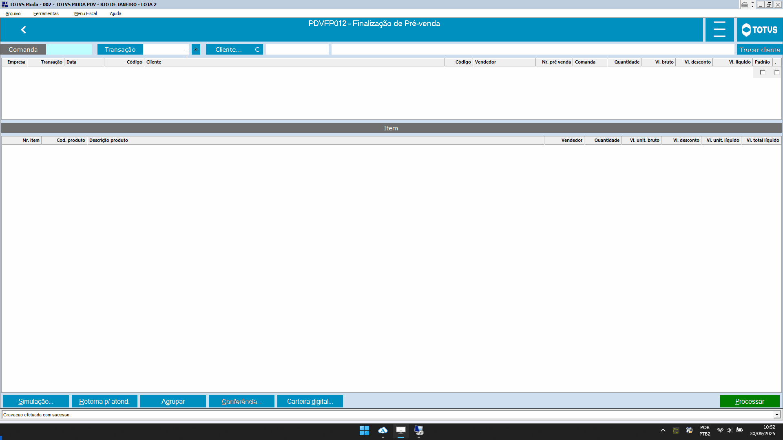Show hidden system tray icons chevron

click(663, 430)
